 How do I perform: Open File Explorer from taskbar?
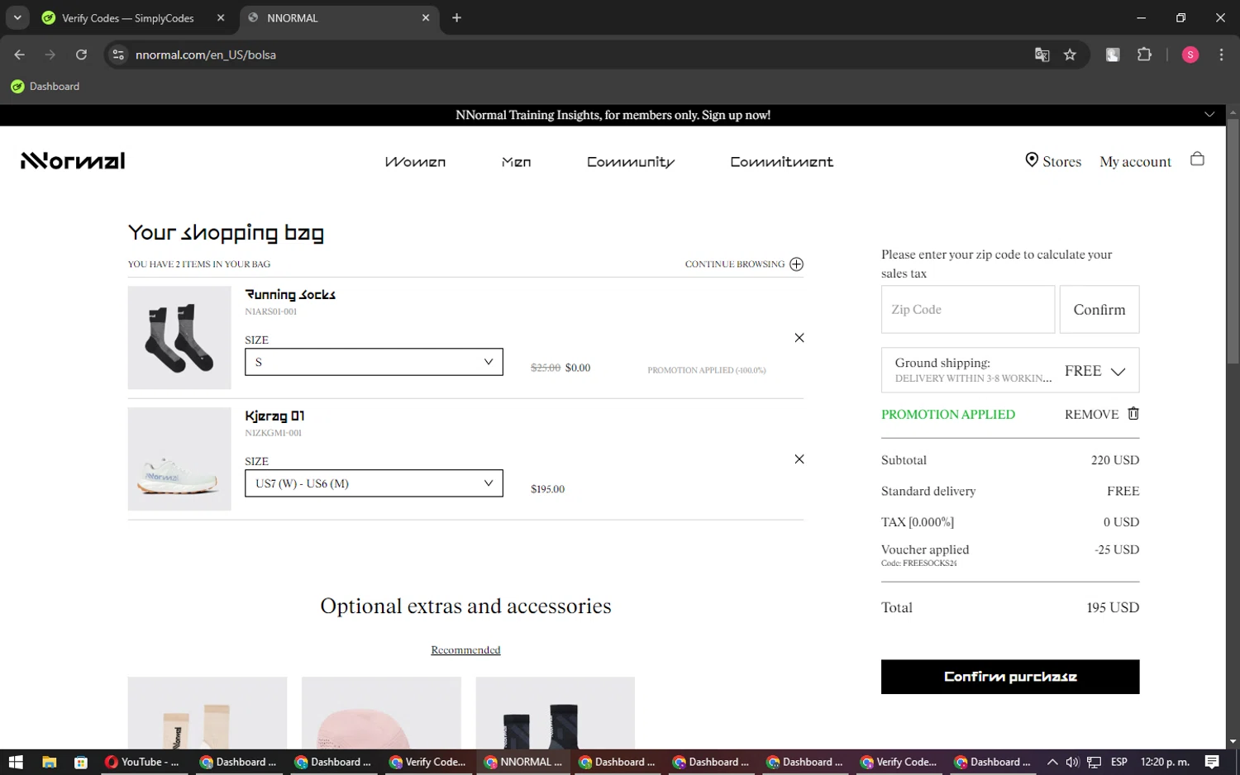(x=49, y=762)
